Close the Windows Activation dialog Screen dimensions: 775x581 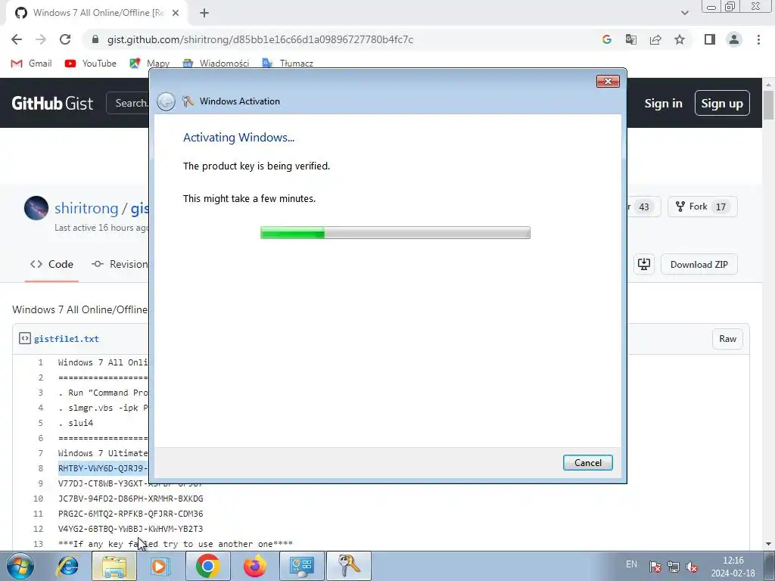pyautogui.click(x=608, y=82)
